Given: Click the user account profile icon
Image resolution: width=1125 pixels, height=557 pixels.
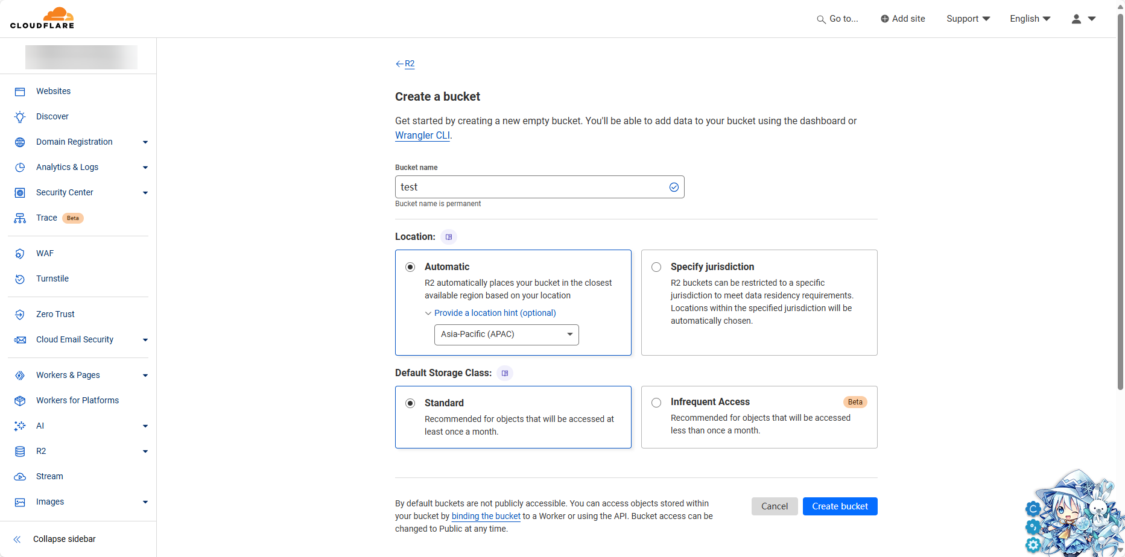Looking at the screenshot, I should [1076, 19].
